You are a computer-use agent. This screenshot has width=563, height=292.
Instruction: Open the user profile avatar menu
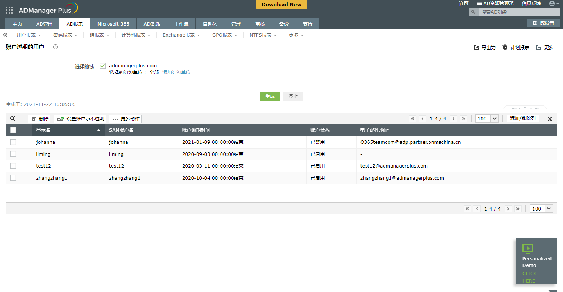pos(554,4)
